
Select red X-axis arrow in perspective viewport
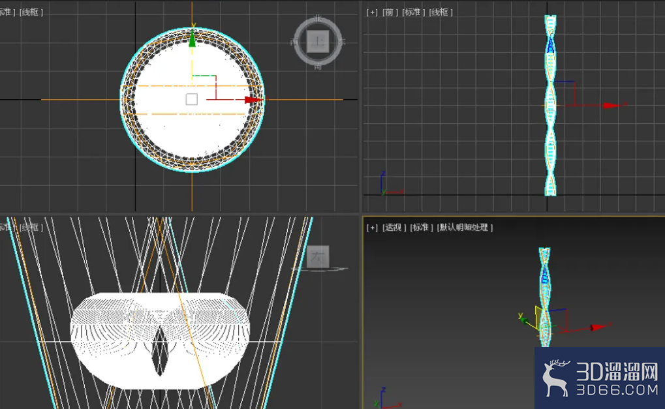pos(598,327)
